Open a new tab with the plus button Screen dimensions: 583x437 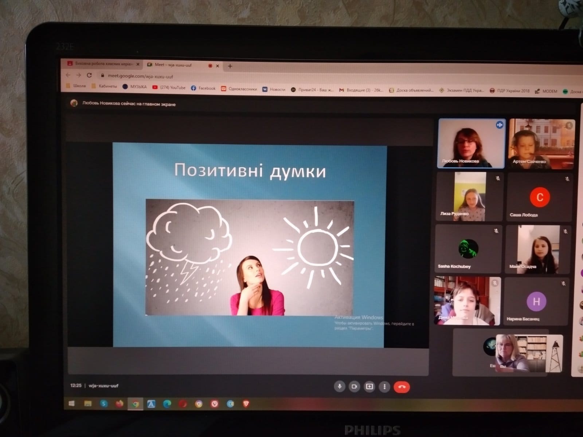point(230,66)
